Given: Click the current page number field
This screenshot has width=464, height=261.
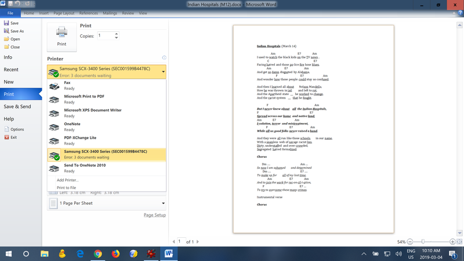Looking at the screenshot, I should (x=182, y=241).
